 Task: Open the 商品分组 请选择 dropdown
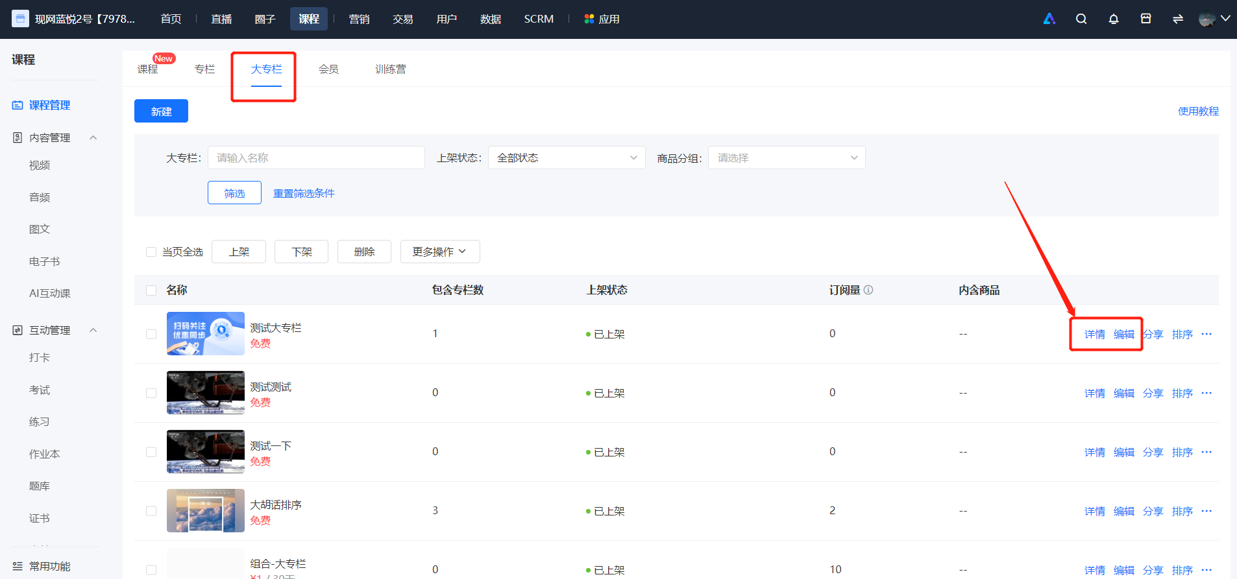tap(787, 158)
